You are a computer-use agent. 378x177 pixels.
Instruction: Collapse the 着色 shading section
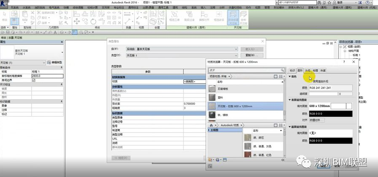(290, 77)
